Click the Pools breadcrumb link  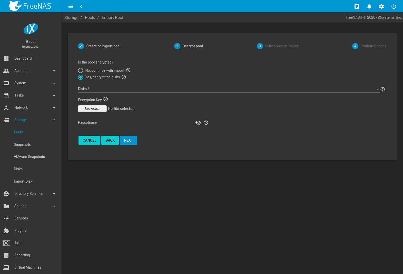(x=90, y=17)
